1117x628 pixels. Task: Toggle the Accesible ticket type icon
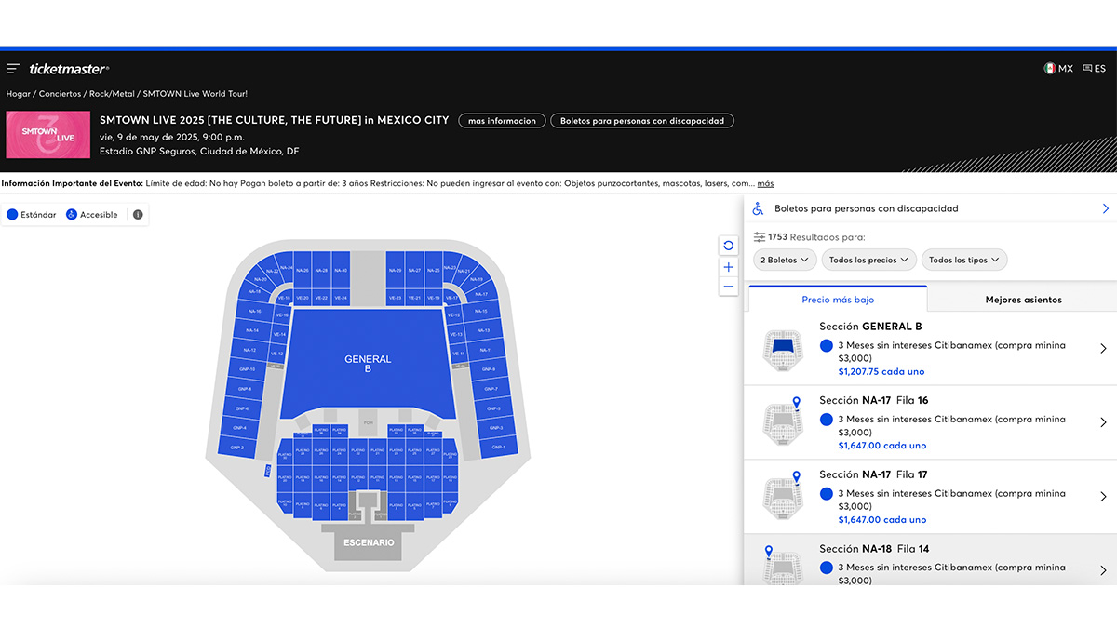72,215
